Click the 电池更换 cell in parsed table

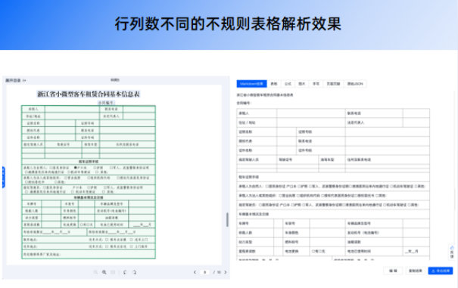tap(296, 251)
